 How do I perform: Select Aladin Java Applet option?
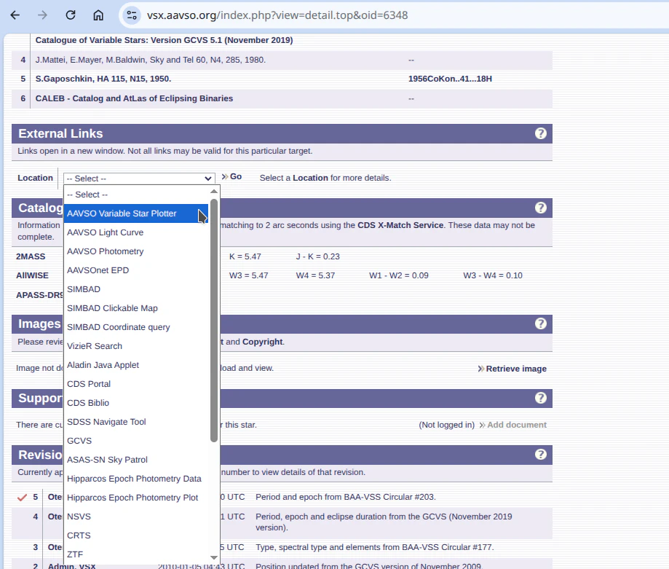pyautogui.click(x=137, y=365)
